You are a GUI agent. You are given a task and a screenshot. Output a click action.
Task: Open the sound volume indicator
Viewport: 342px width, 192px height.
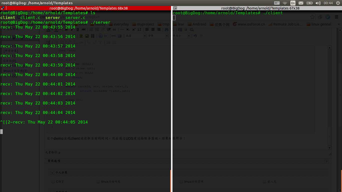(318, 3)
